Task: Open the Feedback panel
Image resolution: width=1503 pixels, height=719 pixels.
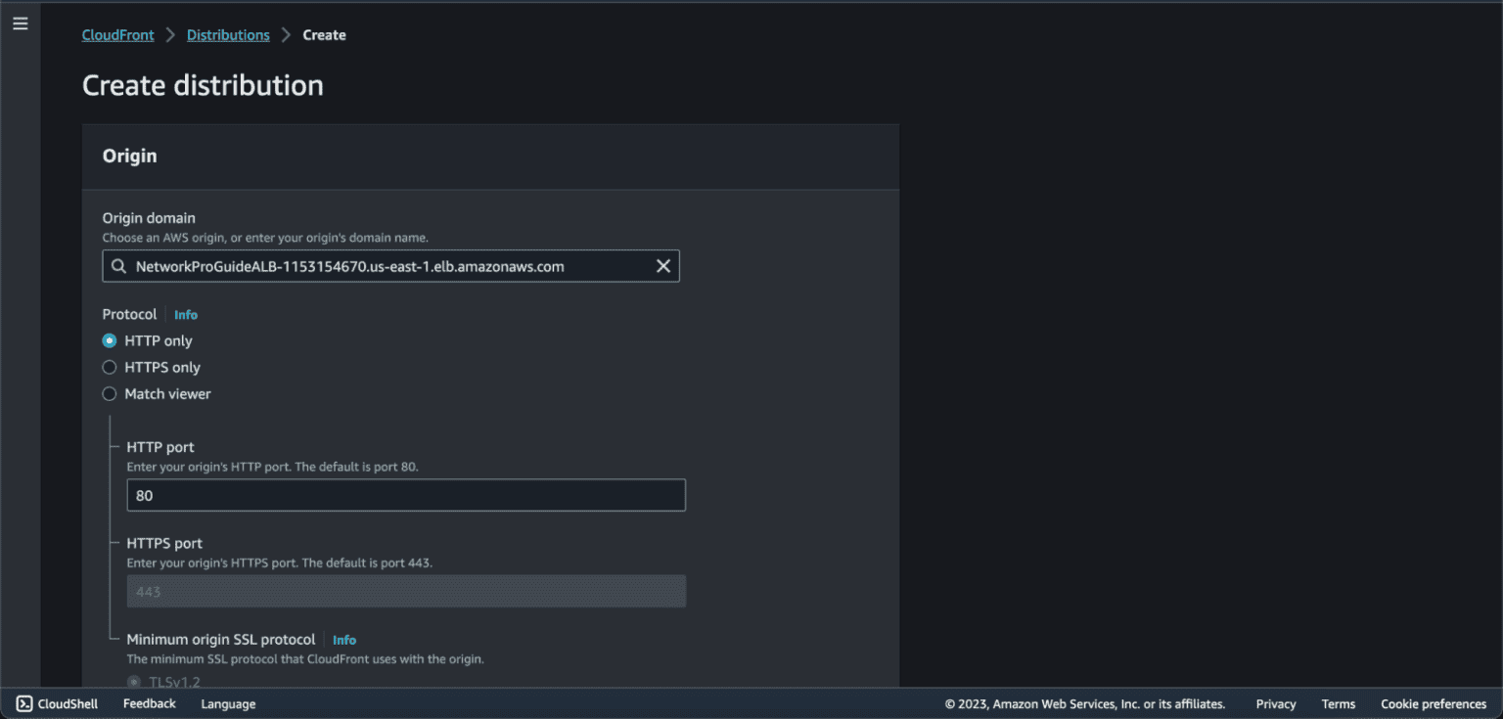Action: [x=149, y=703]
